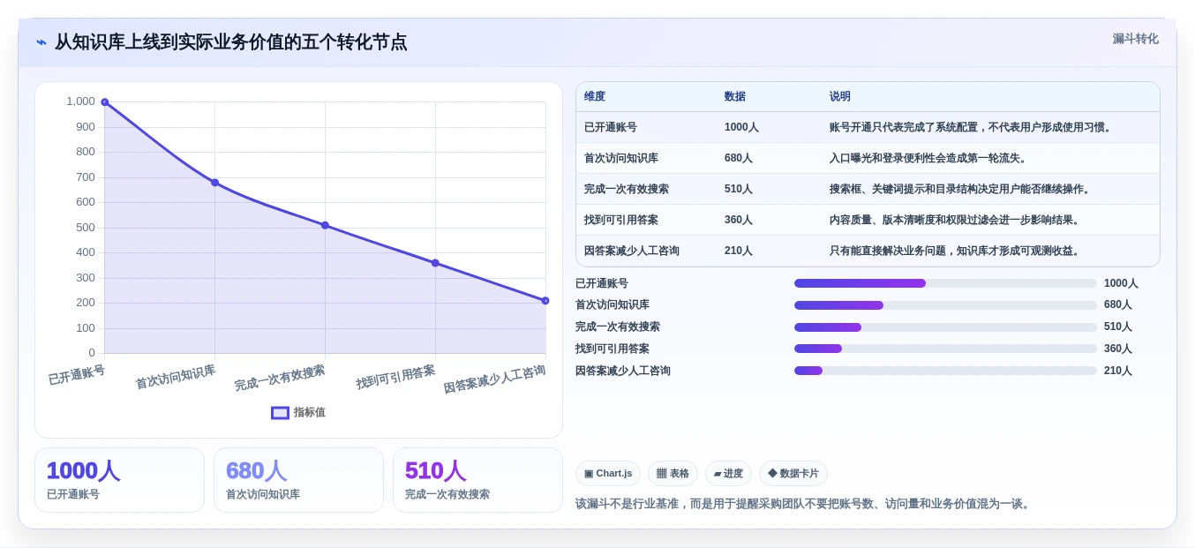The height and width of the screenshot is (548, 1195).
Task: Click the description about 搜索框、关键词提示
Action: (962, 189)
